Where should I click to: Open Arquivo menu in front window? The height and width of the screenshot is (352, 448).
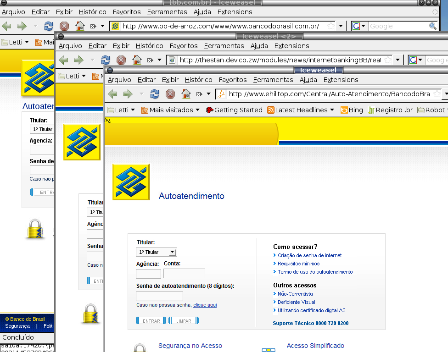[119, 80]
